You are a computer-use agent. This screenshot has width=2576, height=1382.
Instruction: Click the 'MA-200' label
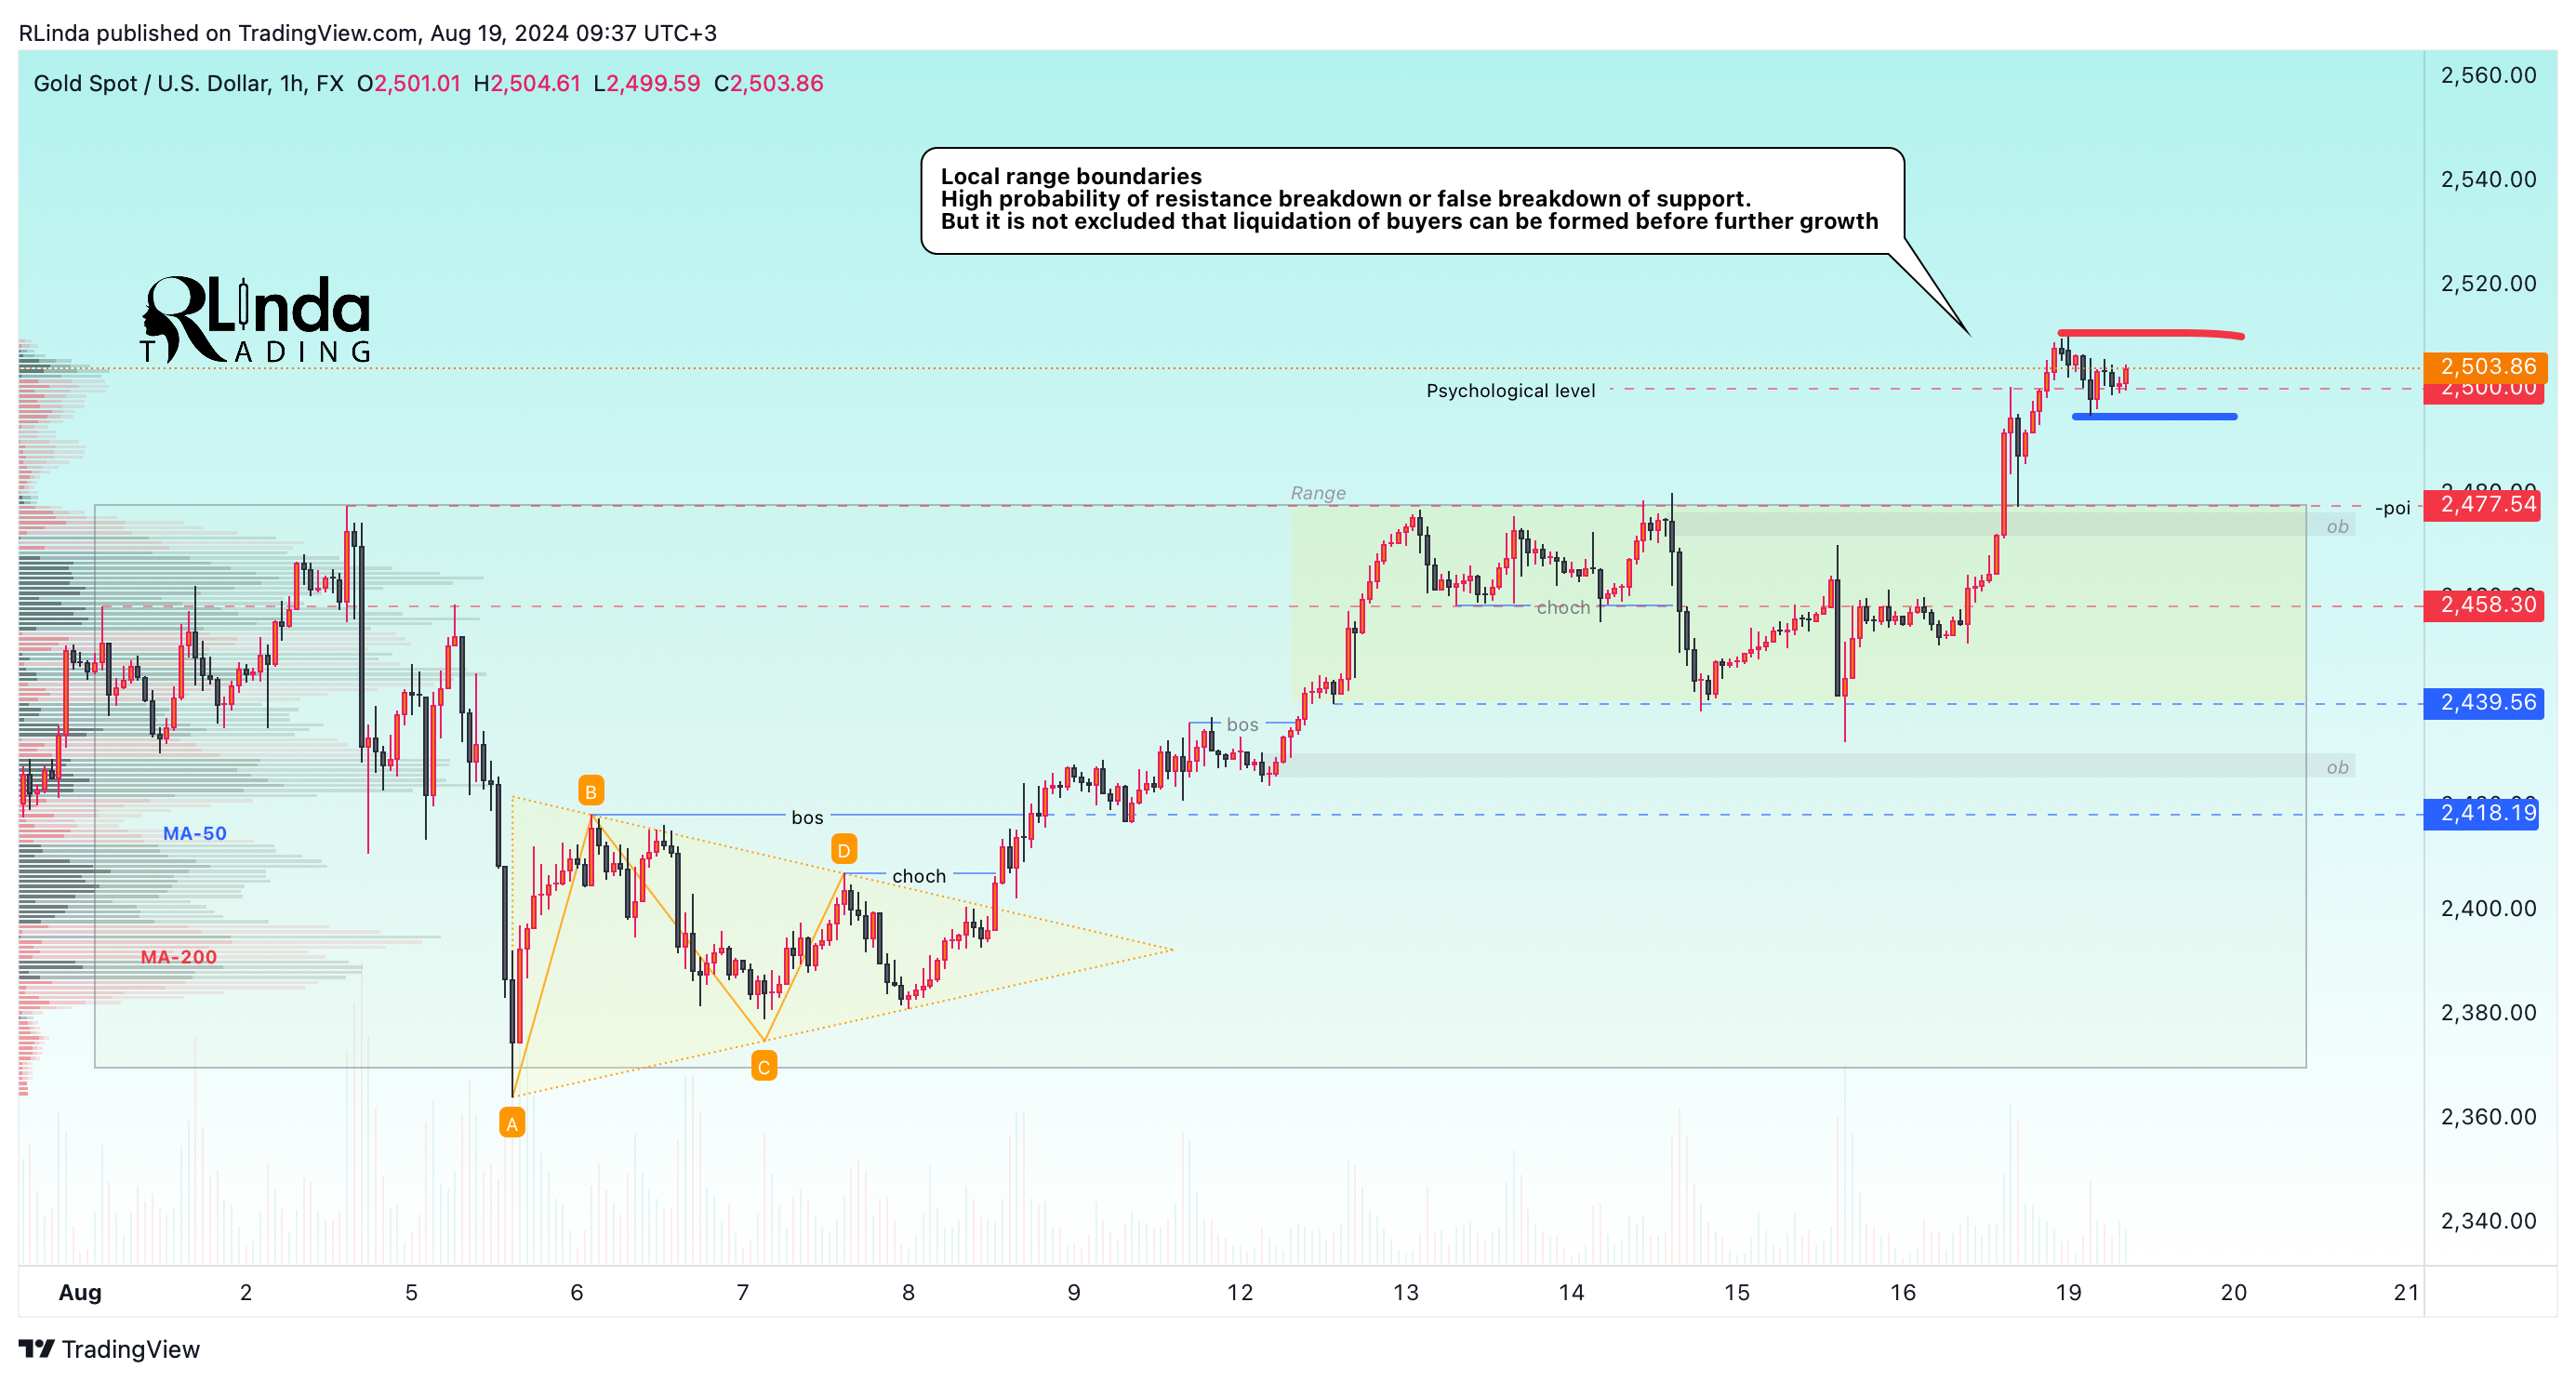(x=179, y=957)
